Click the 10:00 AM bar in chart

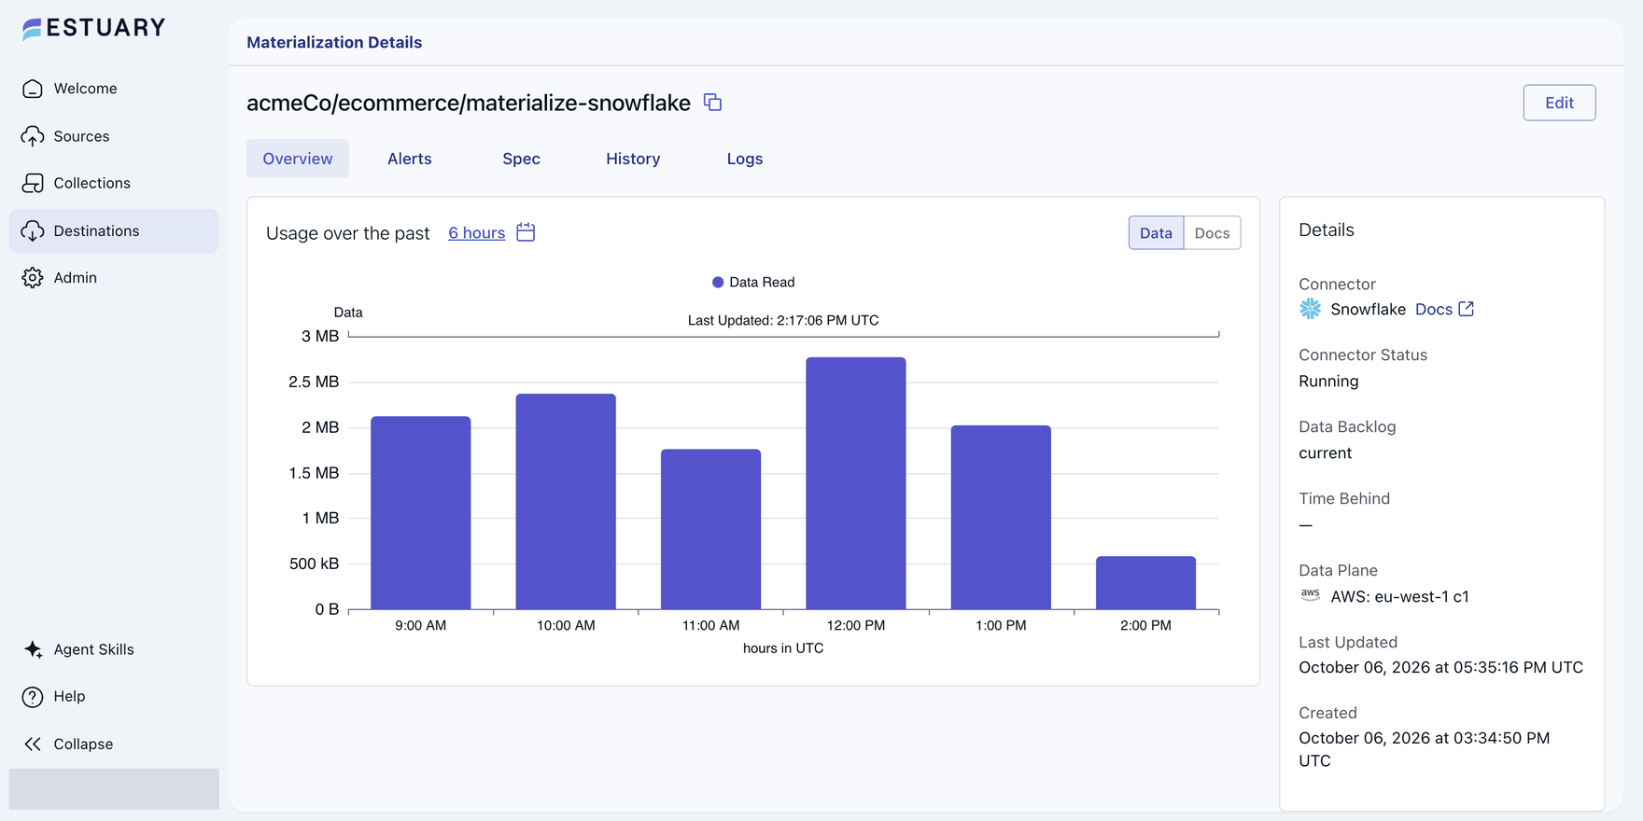pos(566,502)
